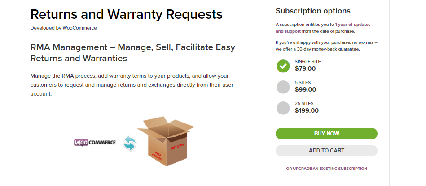This screenshot has width=426, height=186.
Task: Click the blue circular sync arrows icon
Action: pos(129,143)
